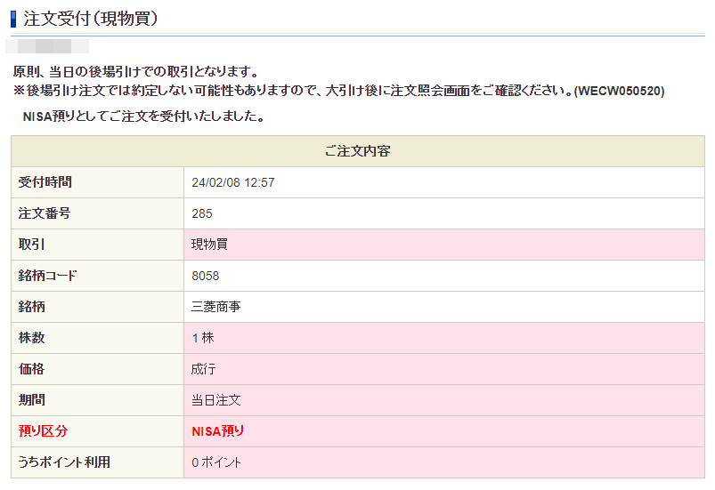Click the 1株 share quantity value
This screenshot has height=490, width=715.
203,338
